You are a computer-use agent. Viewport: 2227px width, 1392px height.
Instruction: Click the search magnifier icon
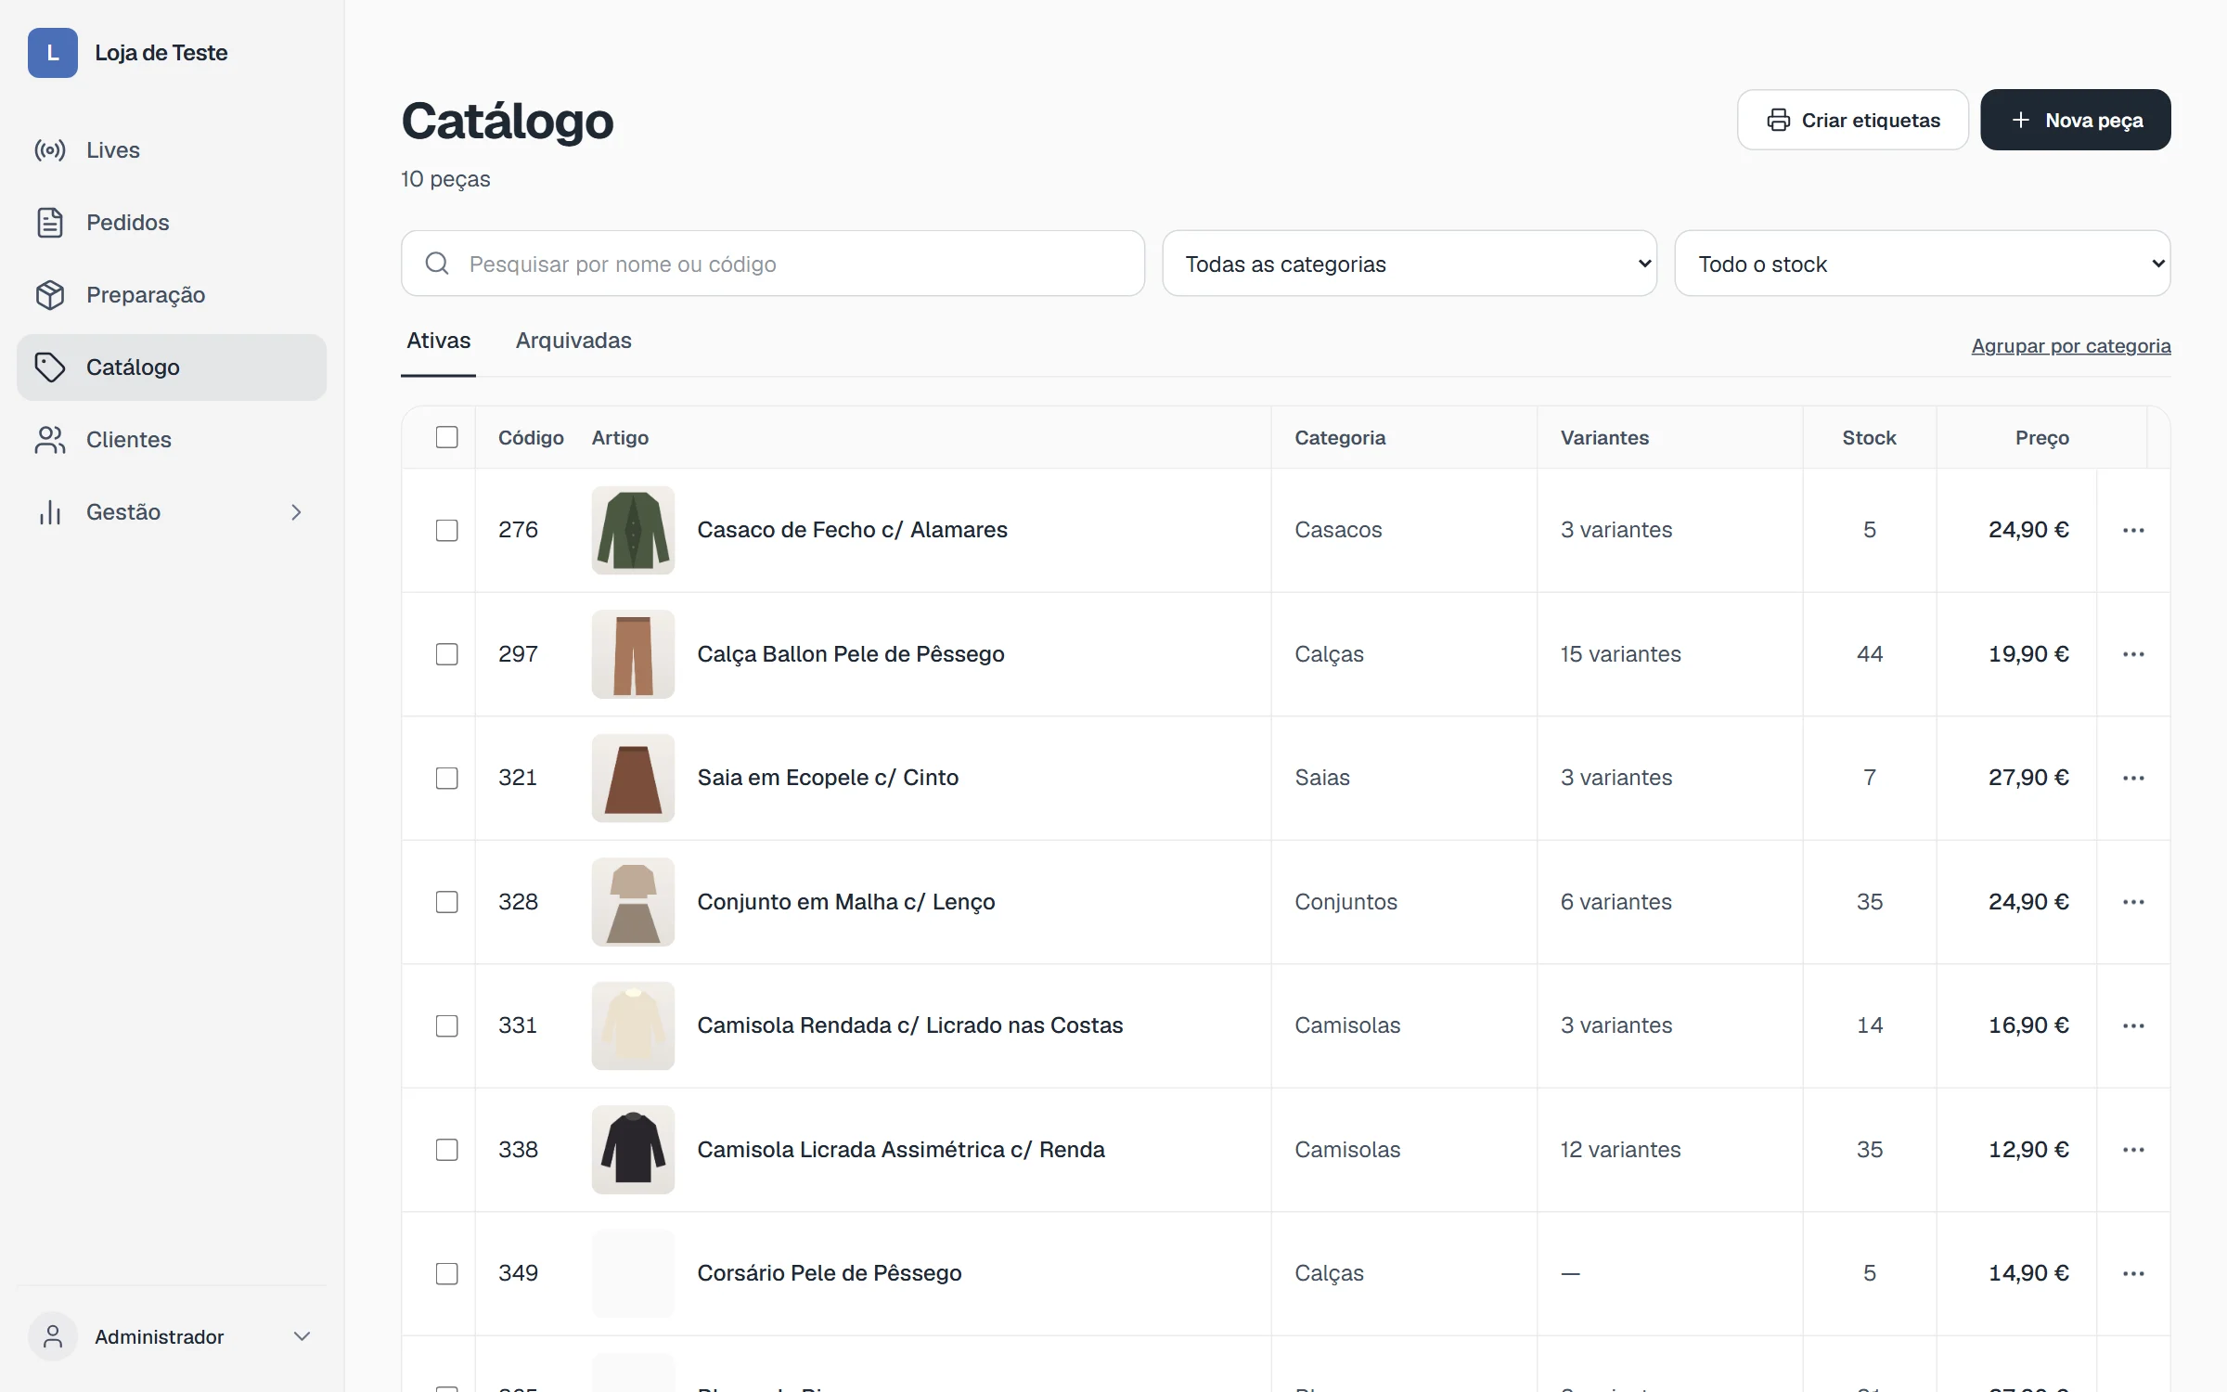pyautogui.click(x=437, y=264)
